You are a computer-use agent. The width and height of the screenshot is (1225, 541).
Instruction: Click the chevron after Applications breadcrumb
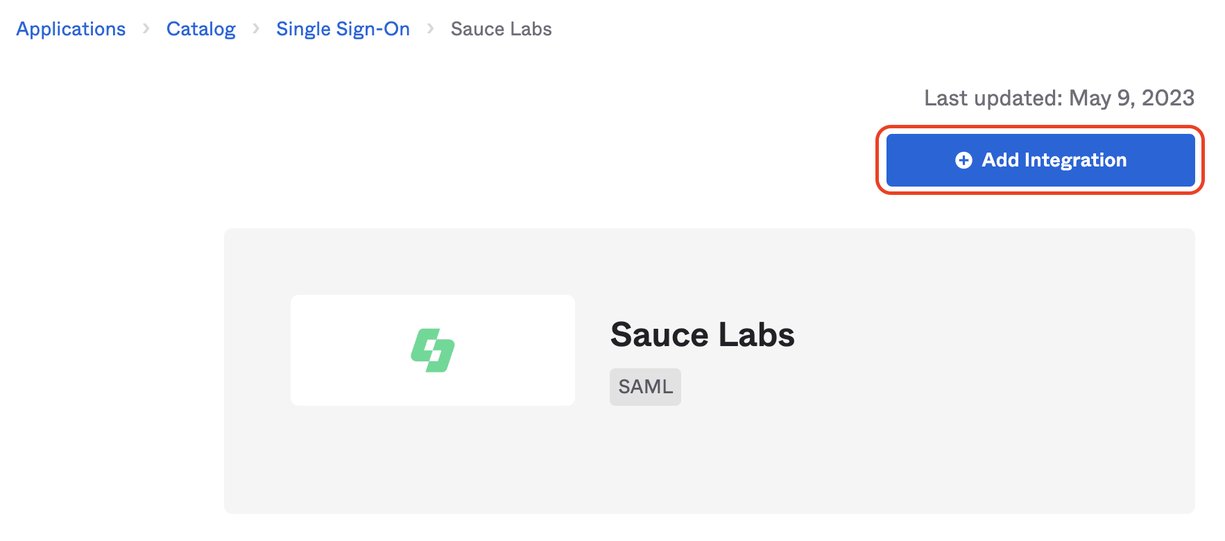tap(146, 29)
